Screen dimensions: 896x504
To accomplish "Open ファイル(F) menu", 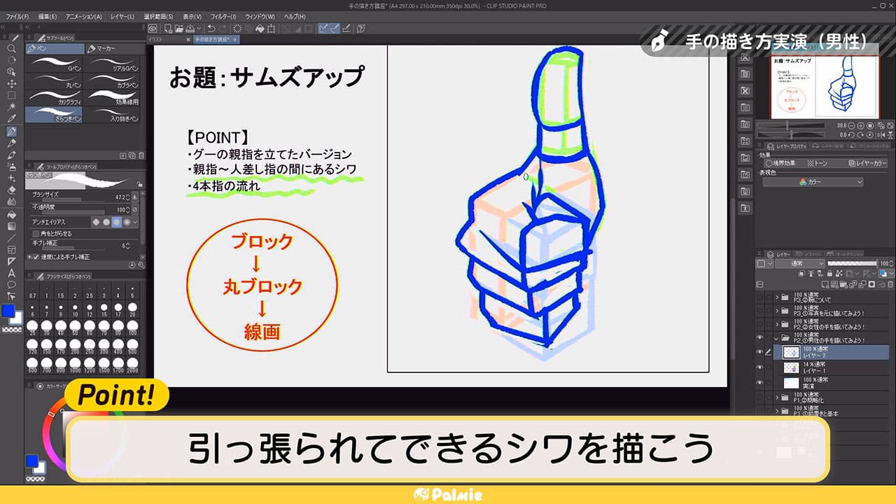I will click(x=17, y=16).
